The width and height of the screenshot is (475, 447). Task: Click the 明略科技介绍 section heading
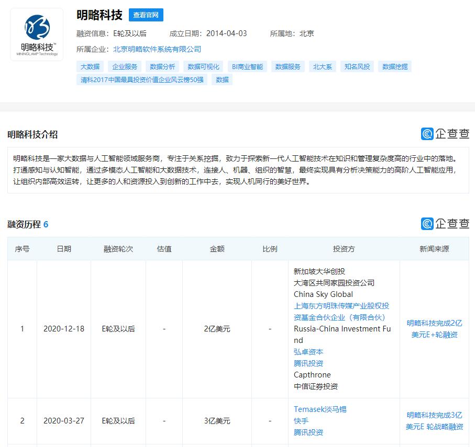coord(32,134)
